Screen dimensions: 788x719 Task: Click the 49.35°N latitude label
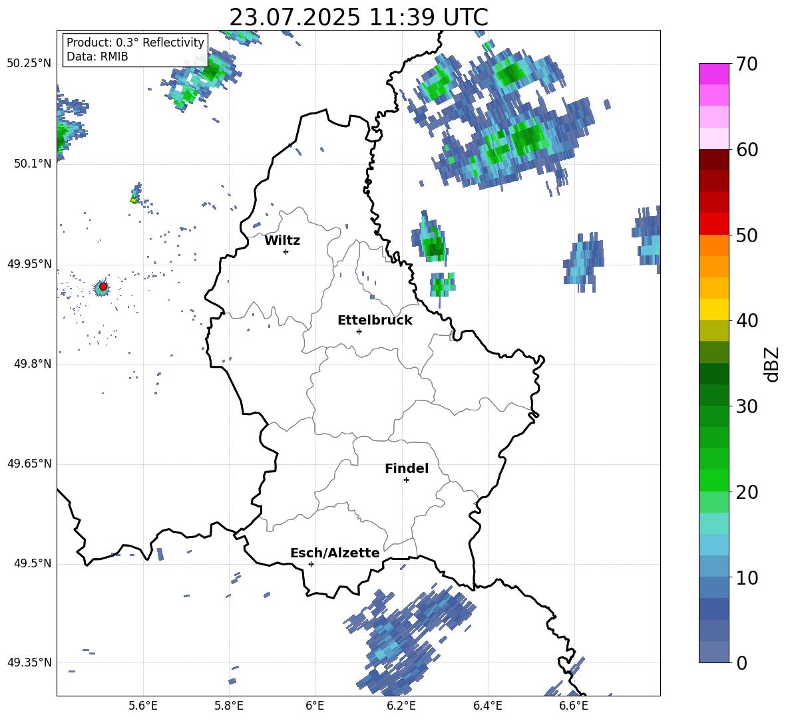[x=29, y=662]
